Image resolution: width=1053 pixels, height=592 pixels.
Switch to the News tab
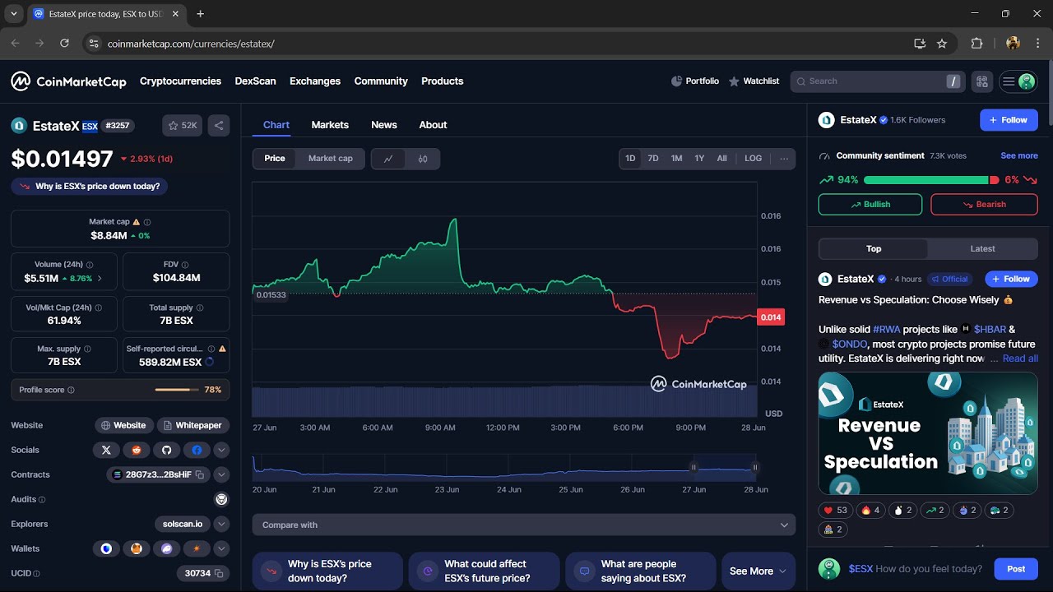(384, 125)
